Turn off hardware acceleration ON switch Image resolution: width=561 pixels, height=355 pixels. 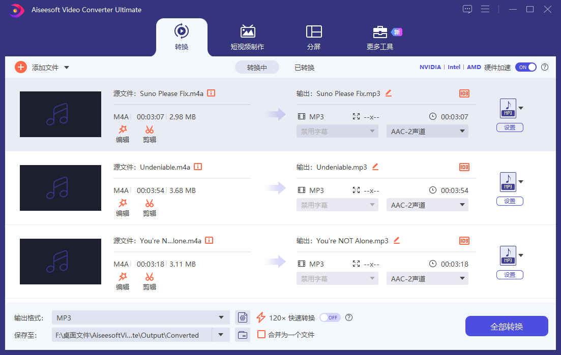525,67
